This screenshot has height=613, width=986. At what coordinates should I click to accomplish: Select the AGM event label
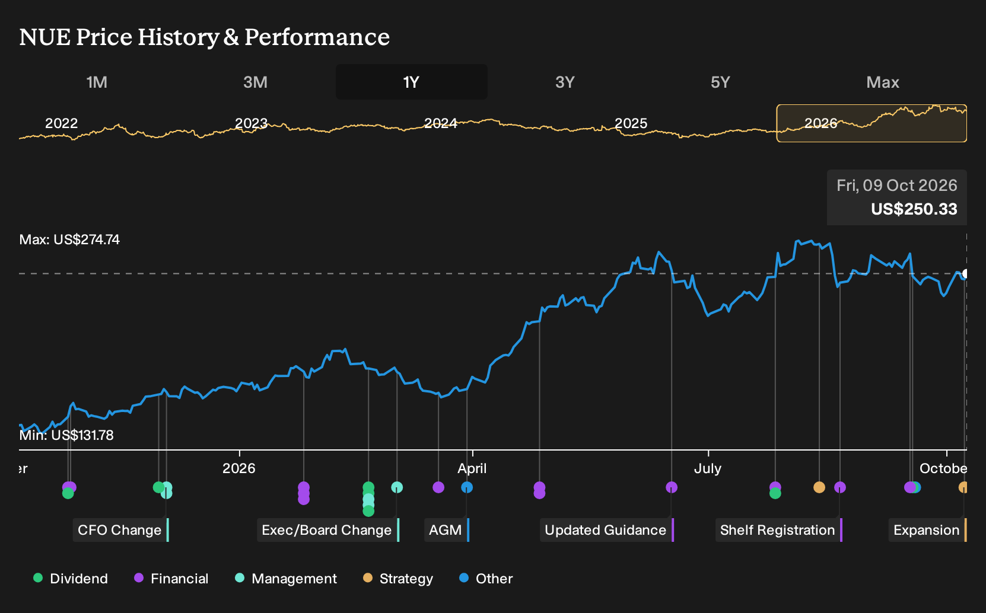447,530
